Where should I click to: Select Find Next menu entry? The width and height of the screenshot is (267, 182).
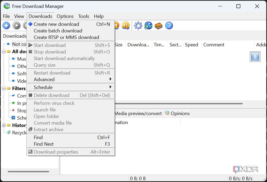[71, 144]
